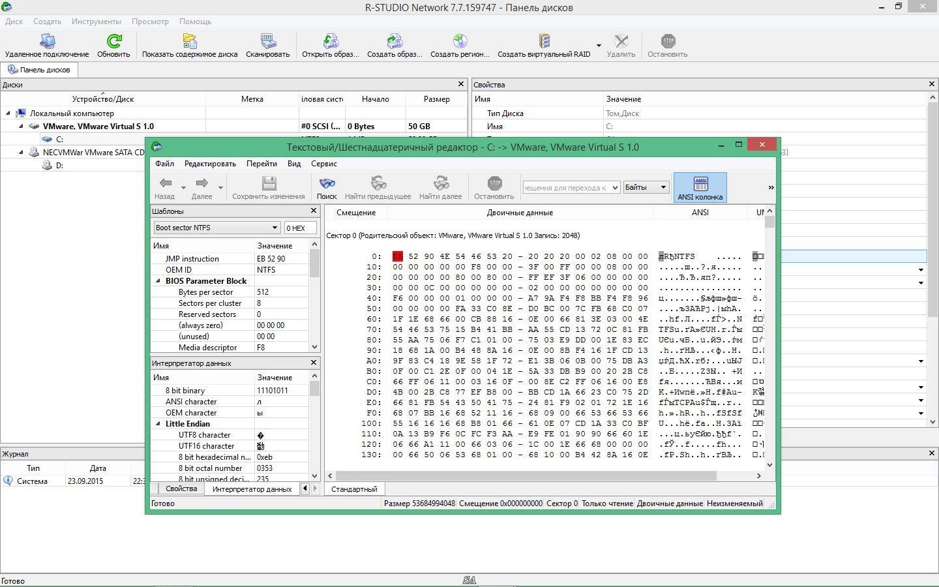Viewport: 939px width, 587px height.
Task: Collapse the NECVMWar VMware SATA CD node
Action: click(x=21, y=152)
